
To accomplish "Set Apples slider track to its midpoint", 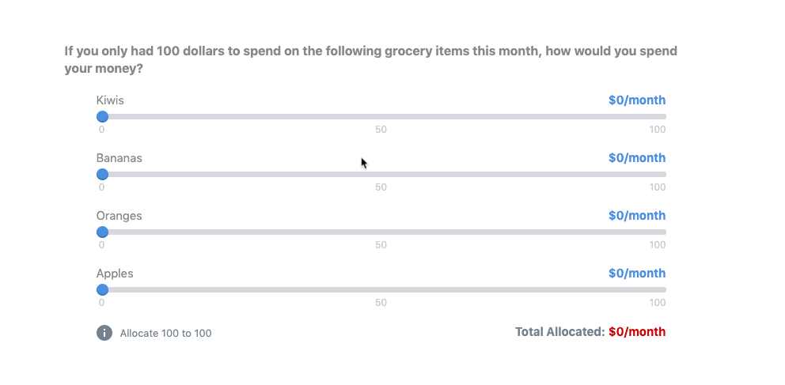I will [x=381, y=290].
